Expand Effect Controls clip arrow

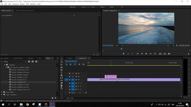coord(74,15)
